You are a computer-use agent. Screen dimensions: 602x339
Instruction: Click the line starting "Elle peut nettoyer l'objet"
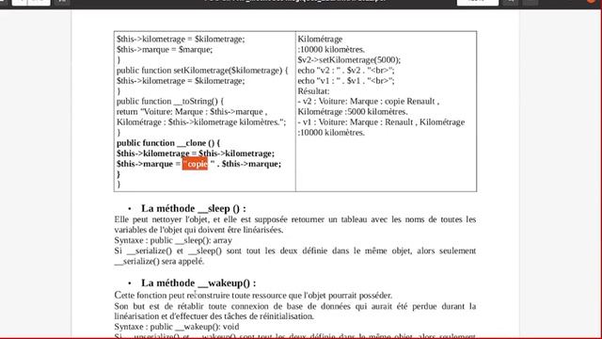(x=294, y=219)
